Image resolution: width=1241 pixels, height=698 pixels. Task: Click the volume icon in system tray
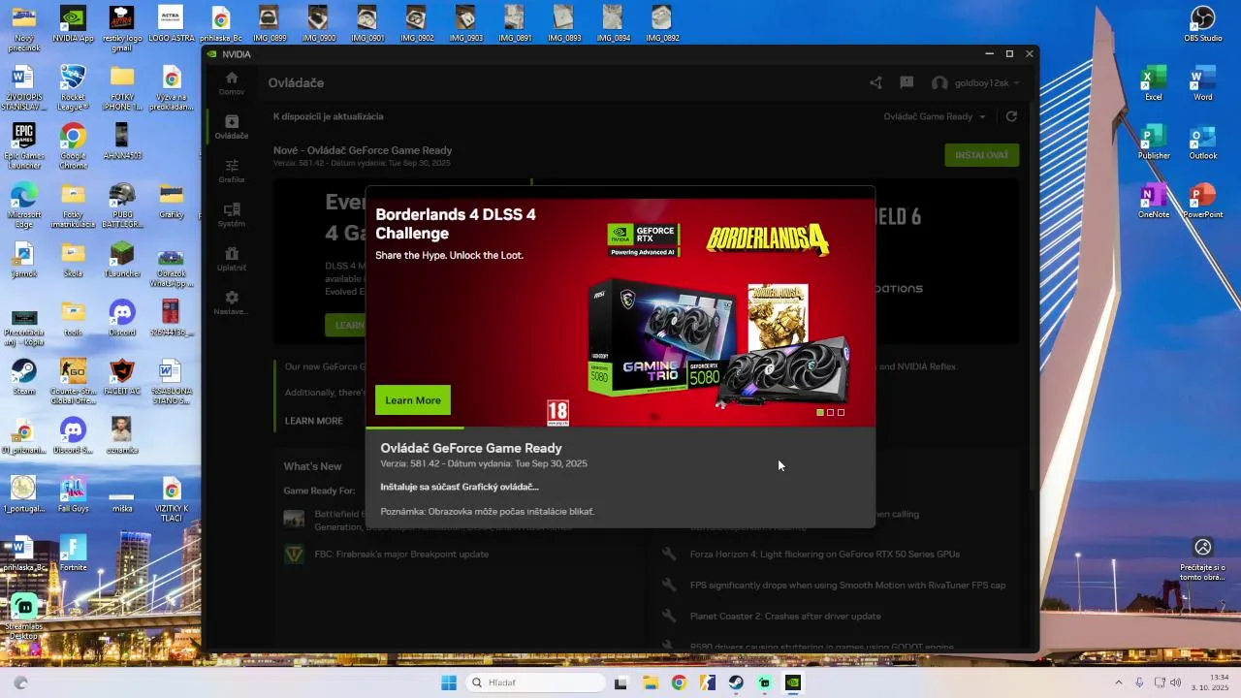[x=1176, y=682]
